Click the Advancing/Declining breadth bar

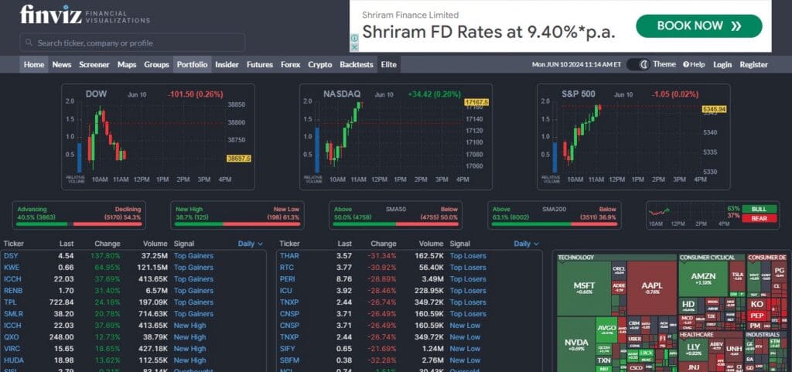click(80, 215)
